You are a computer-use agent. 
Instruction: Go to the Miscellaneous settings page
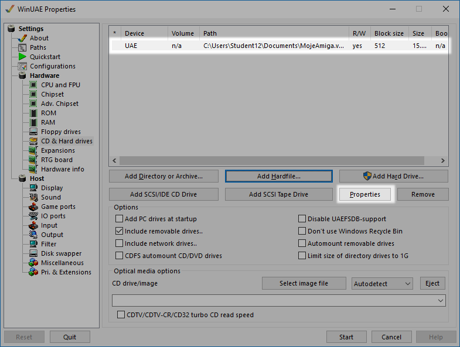click(x=62, y=263)
